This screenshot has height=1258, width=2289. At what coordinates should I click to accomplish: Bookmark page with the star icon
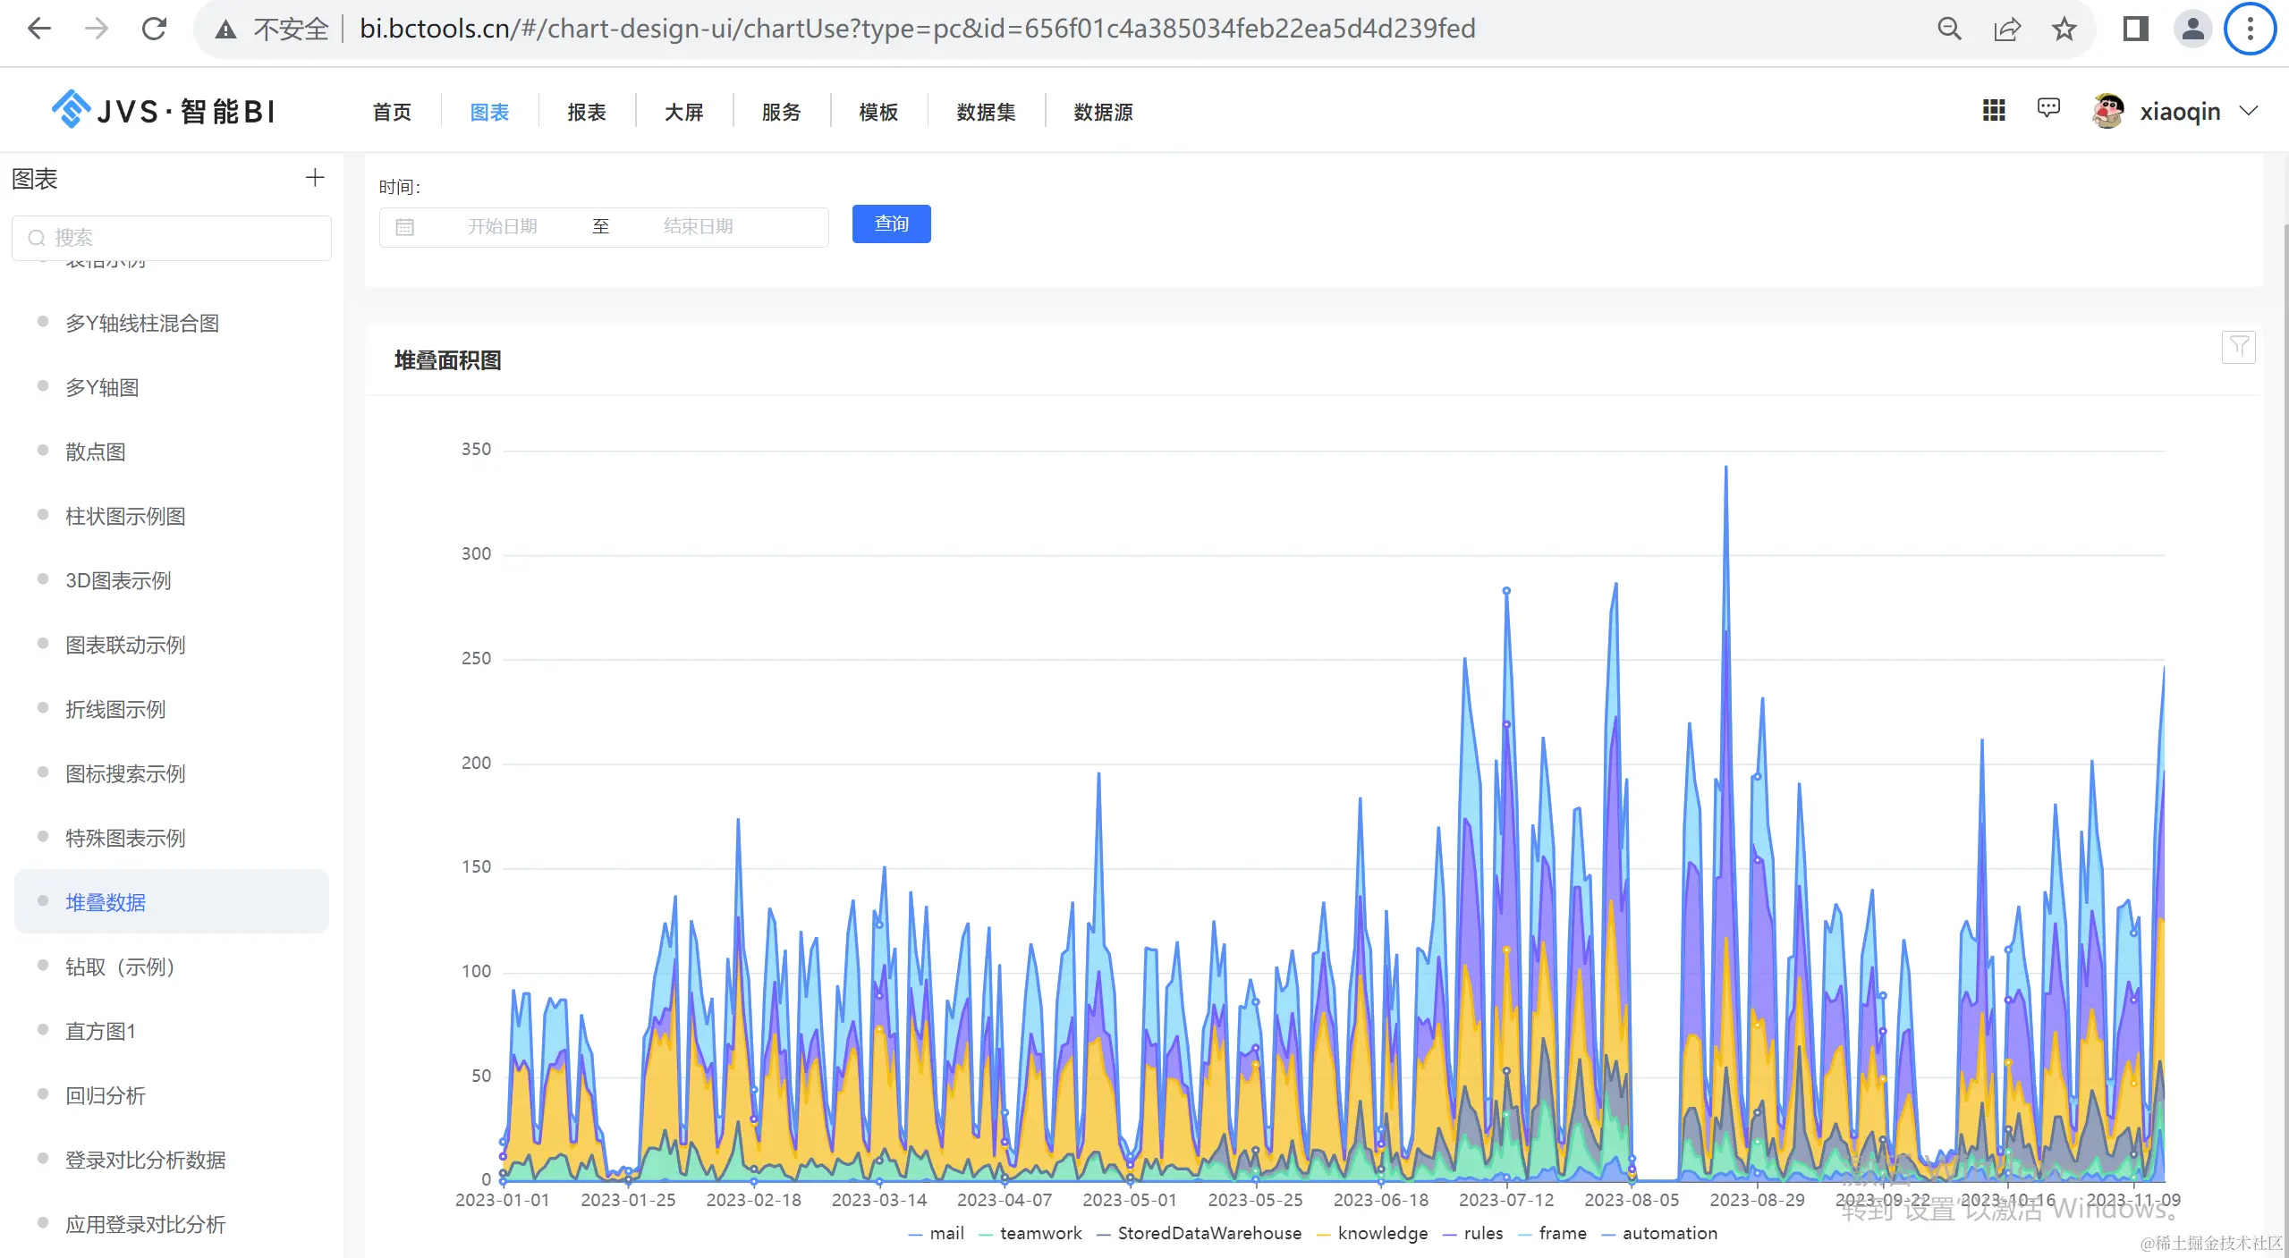click(2064, 30)
